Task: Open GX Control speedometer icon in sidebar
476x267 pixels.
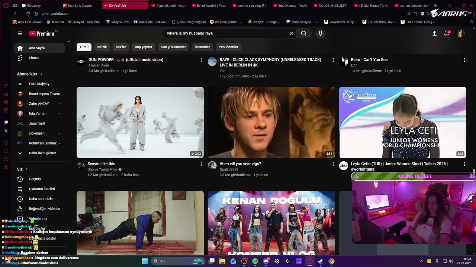Action: [x=6, y=86]
